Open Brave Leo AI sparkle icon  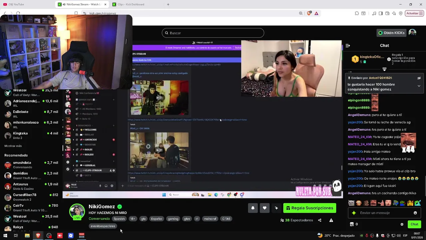coord(394,13)
